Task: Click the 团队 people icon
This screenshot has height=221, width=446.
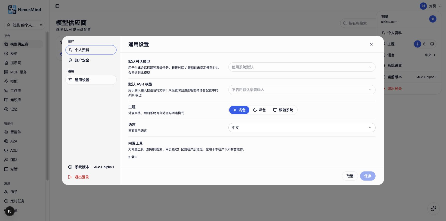Action: (x=6, y=160)
